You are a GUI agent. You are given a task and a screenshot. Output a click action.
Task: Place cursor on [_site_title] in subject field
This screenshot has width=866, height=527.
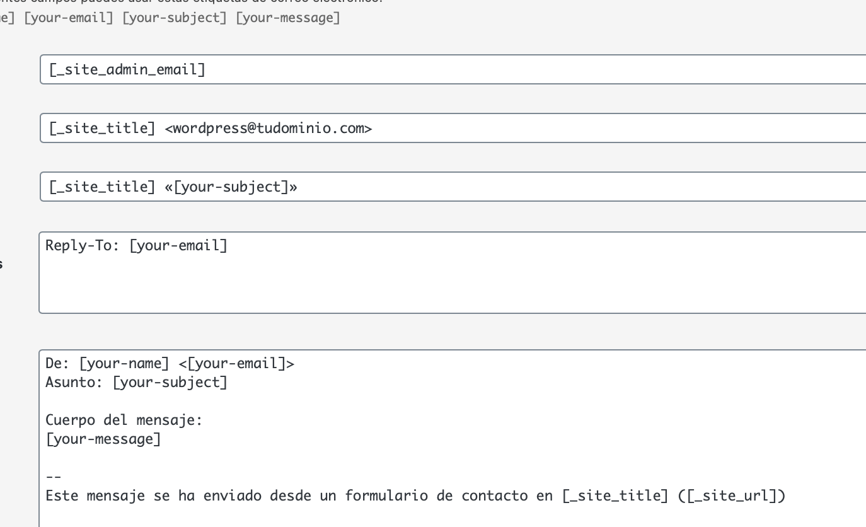(x=102, y=187)
